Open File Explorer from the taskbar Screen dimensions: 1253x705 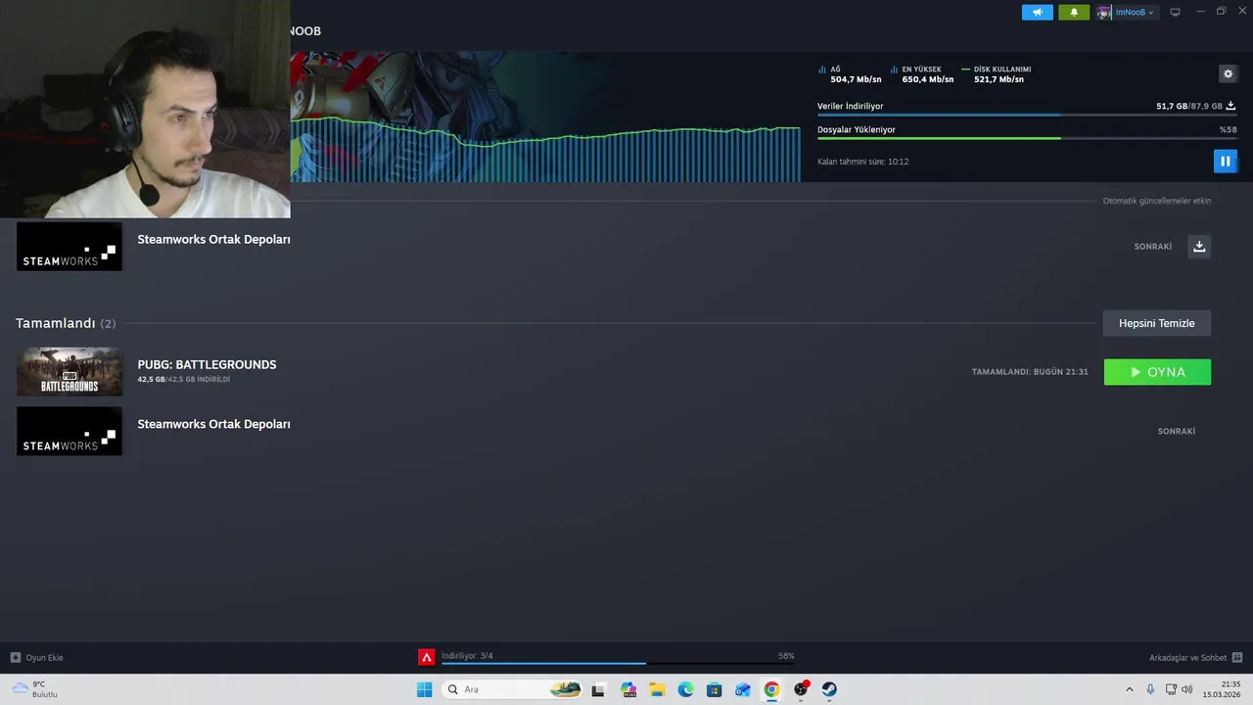tap(657, 689)
